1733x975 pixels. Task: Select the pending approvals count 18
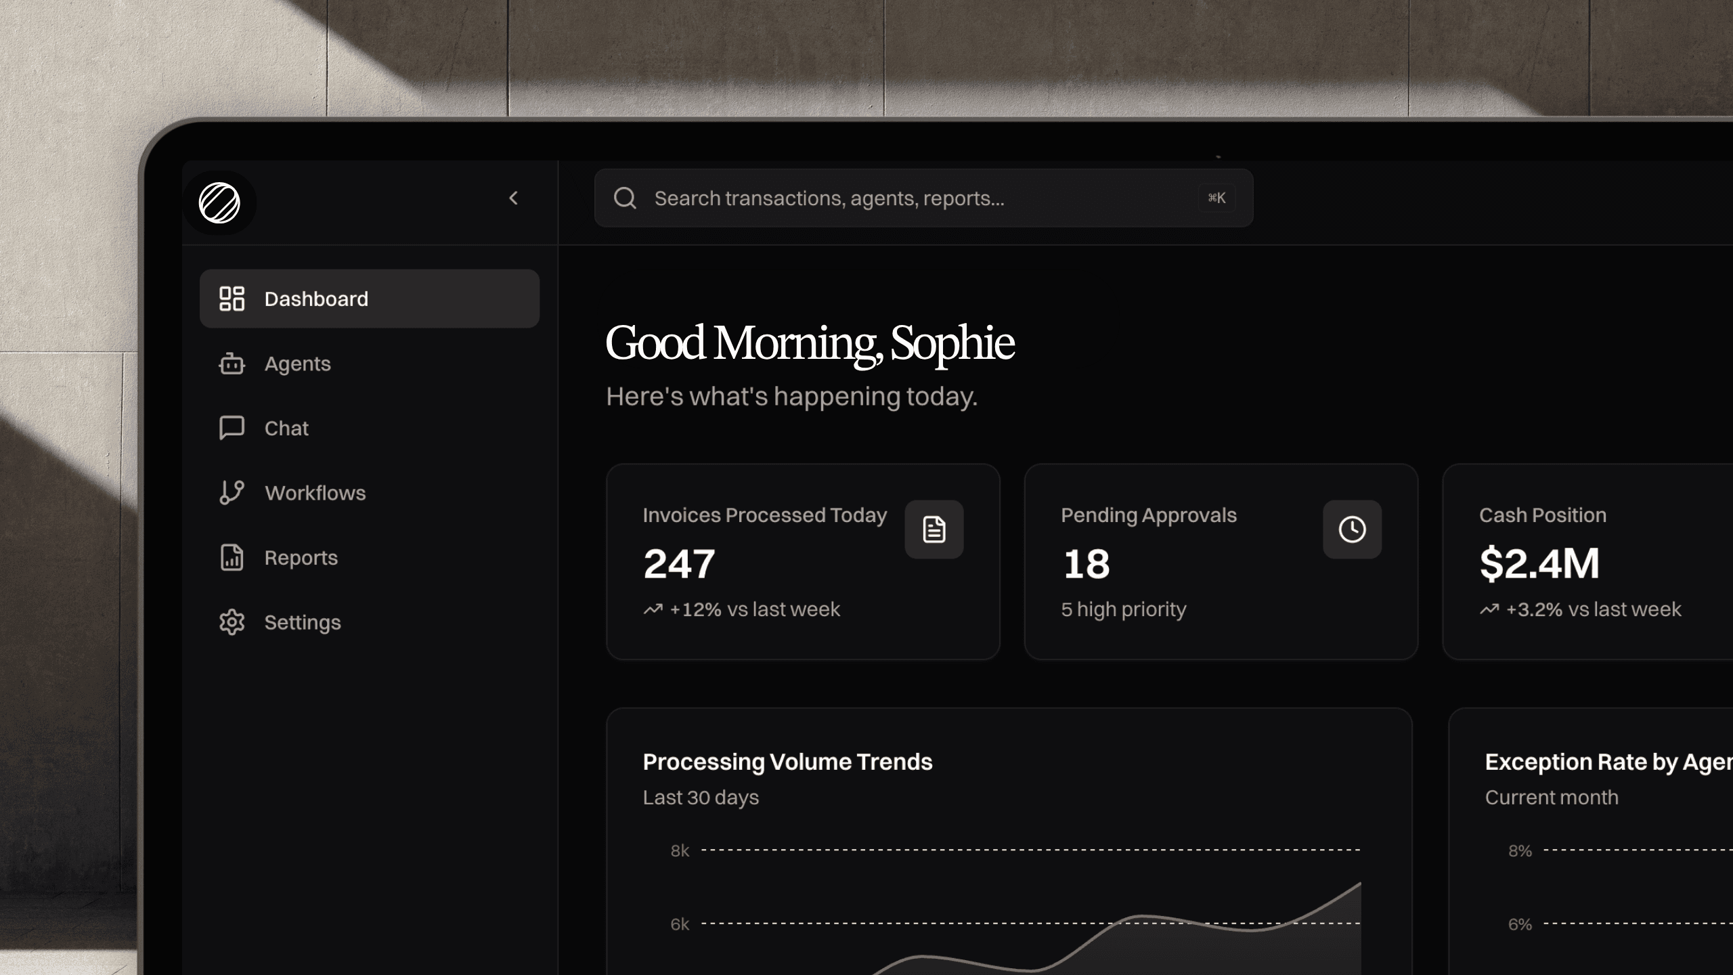coord(1087,563)
